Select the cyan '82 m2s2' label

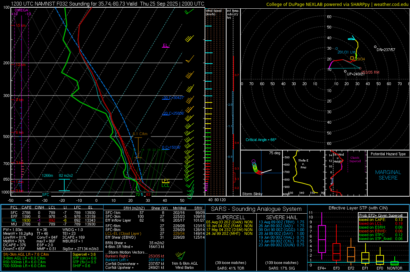66,175
